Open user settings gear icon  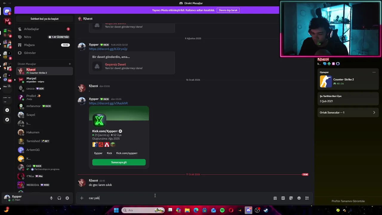coord(67,198)
